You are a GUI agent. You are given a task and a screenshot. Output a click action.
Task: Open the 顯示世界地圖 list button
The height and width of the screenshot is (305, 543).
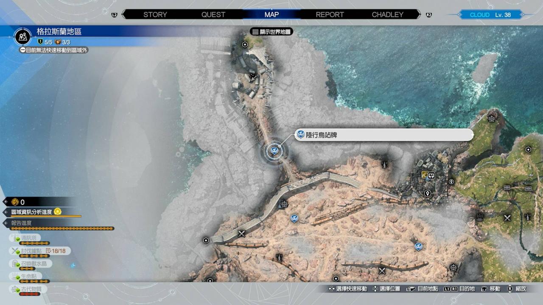(x=272, y=32)
